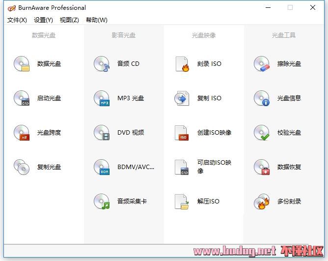Viewport: 328px width, 261px height.
Task: Select the 音频采集卡 label
Action: pos(132,202)
